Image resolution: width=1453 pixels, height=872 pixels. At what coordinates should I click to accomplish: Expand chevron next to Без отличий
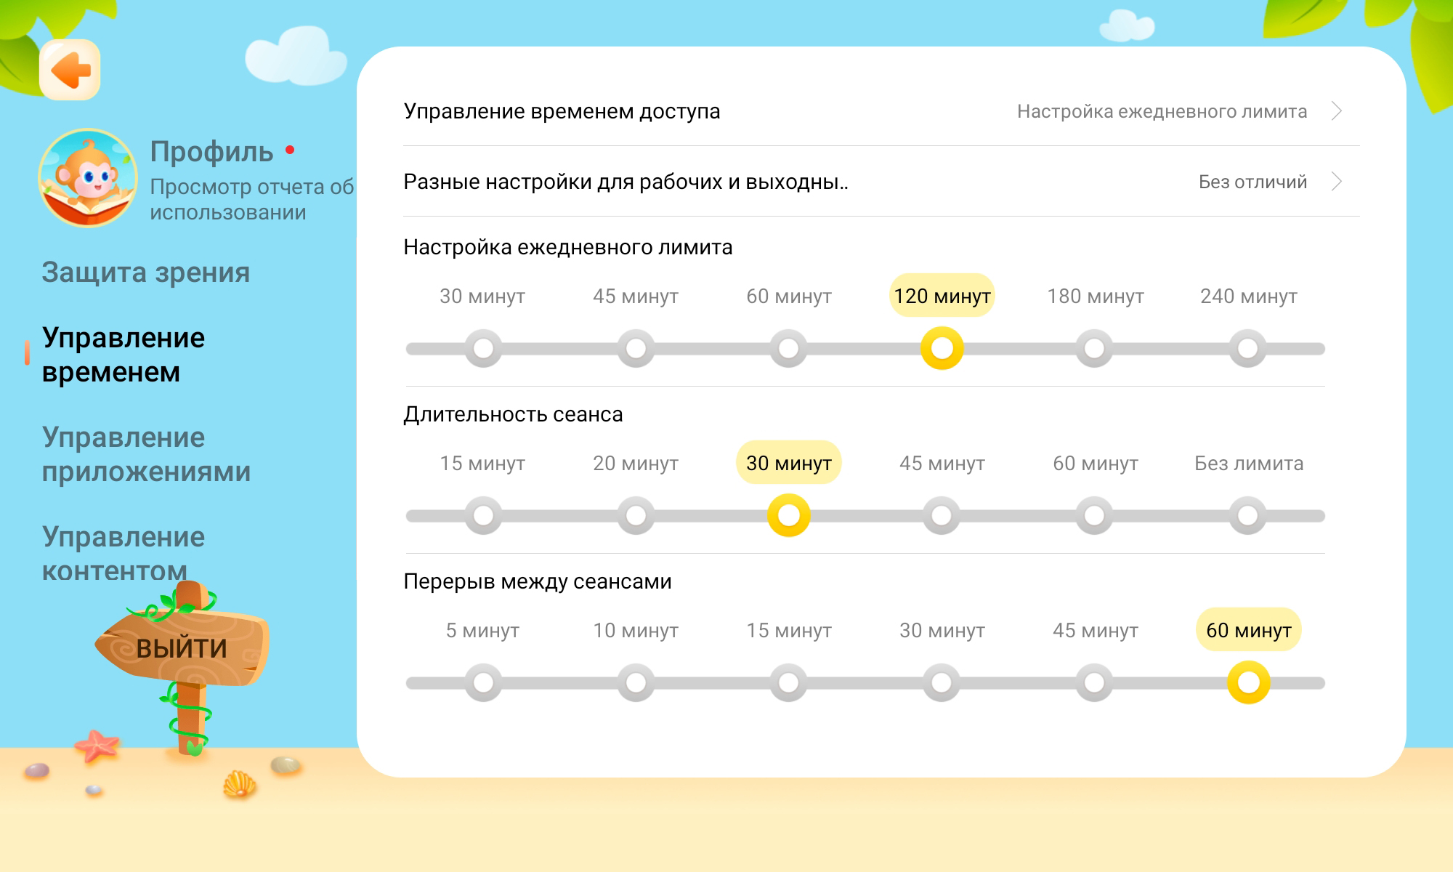[x=1336, y=182]
